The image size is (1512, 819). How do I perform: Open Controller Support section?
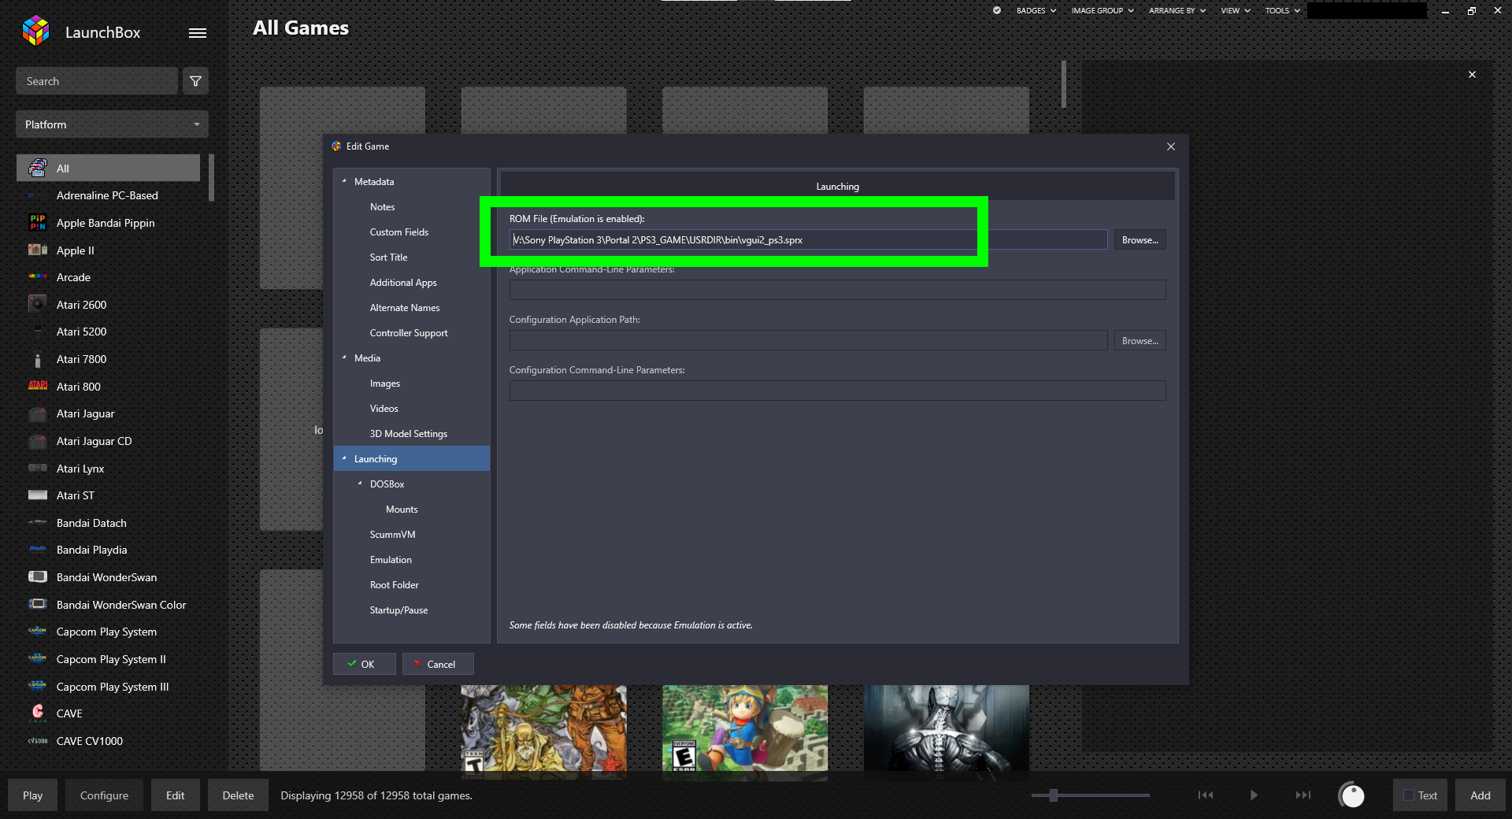click(x=409, y=332)
